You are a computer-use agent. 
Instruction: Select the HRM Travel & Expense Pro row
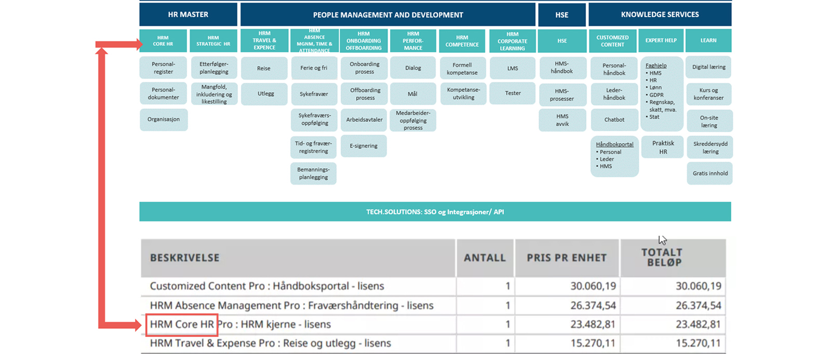click(434, 343)
